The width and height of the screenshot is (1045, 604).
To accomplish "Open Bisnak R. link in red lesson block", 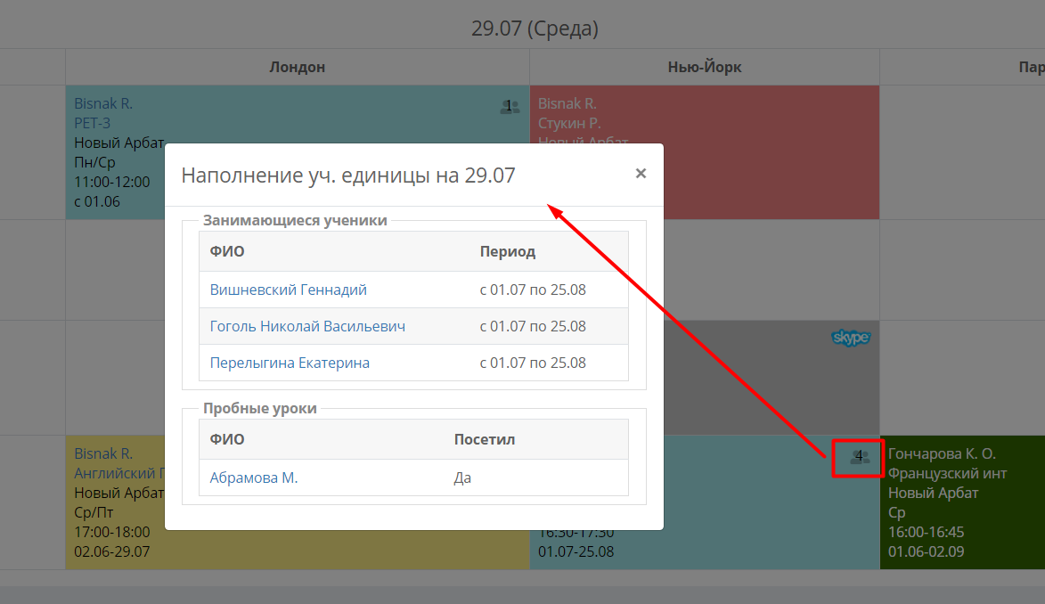I will 567,104.
